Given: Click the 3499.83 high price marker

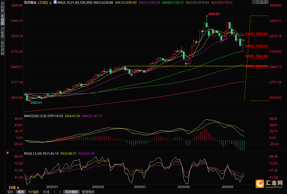Looking at the screenshot, I should point(214,14).
